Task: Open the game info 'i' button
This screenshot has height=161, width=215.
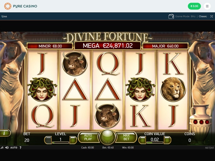Action: click(5, 133)
